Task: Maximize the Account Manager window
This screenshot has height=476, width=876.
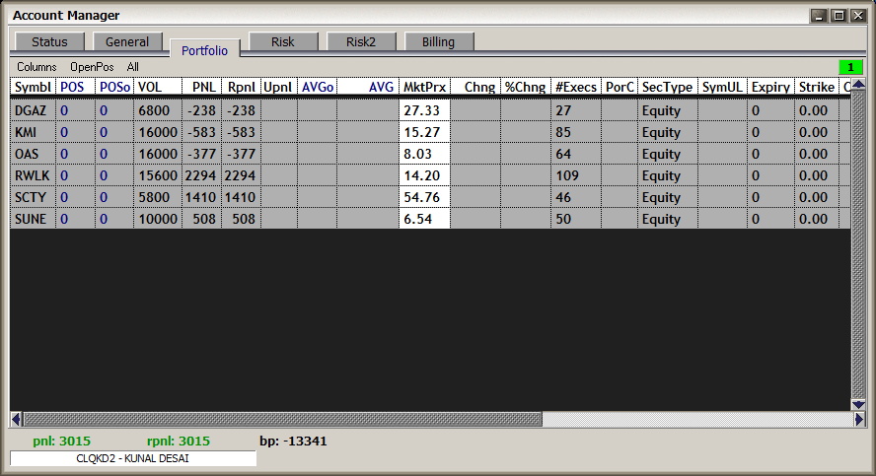Action: tap(839, 16)
